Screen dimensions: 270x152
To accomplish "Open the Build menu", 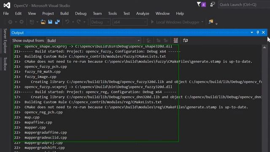I will click(65, 14).
